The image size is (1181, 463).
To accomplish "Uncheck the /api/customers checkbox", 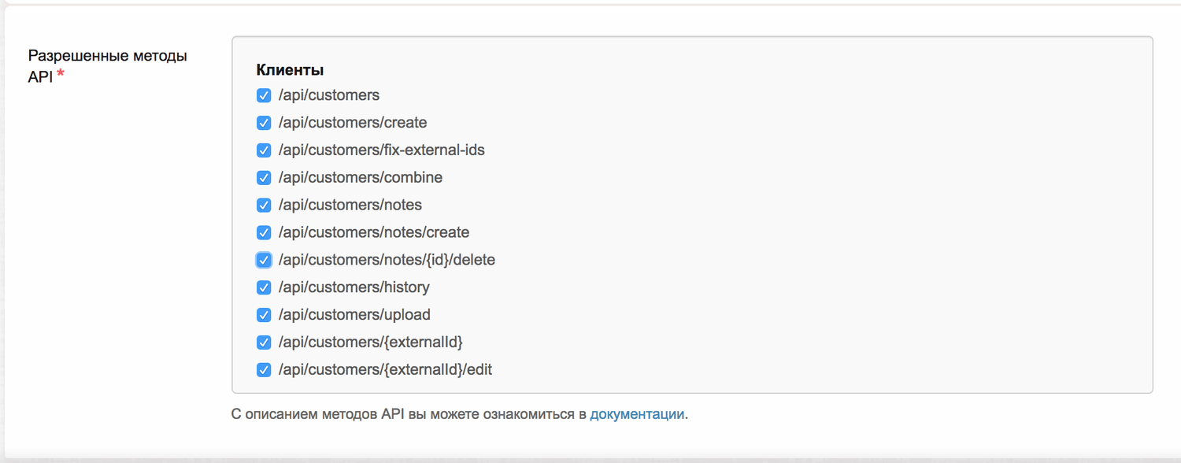I will pos(264,96).
